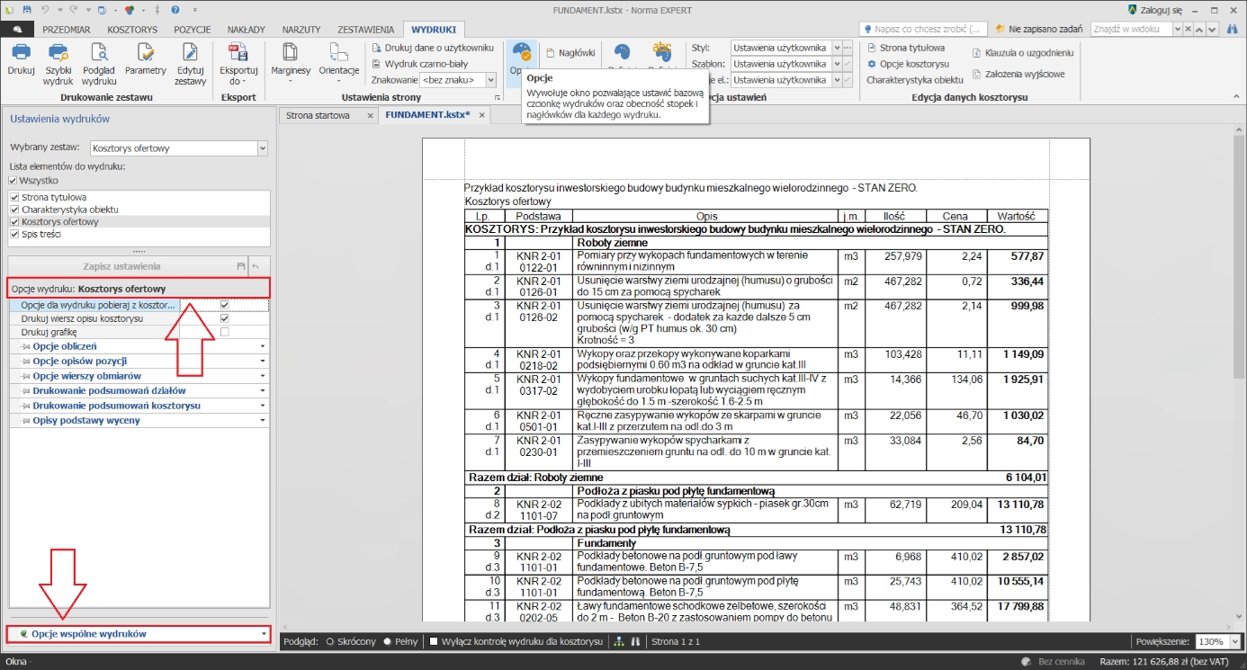The height and width of the screenshot is (670, 1247).
Task: Click the revert arrow next to Zapisz ustawienia
Action: point(256,266)
